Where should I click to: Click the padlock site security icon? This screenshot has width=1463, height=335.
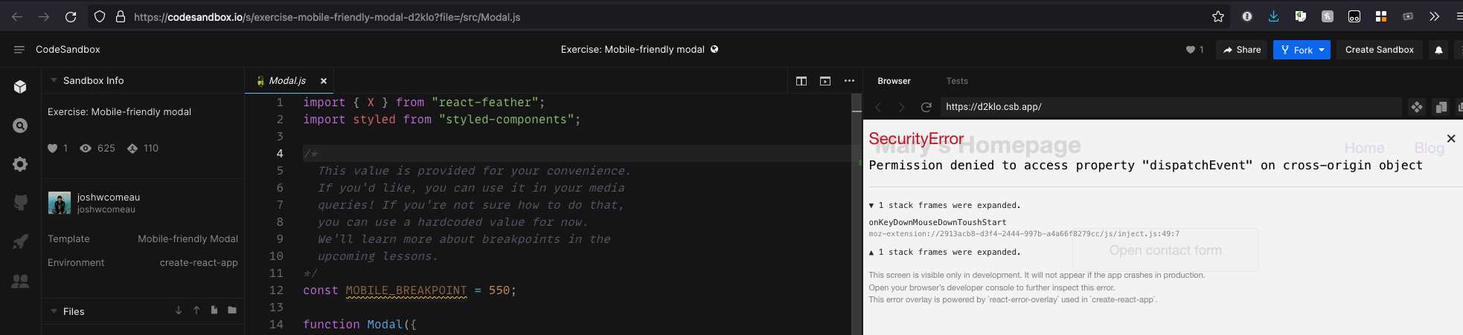point(120,16)
